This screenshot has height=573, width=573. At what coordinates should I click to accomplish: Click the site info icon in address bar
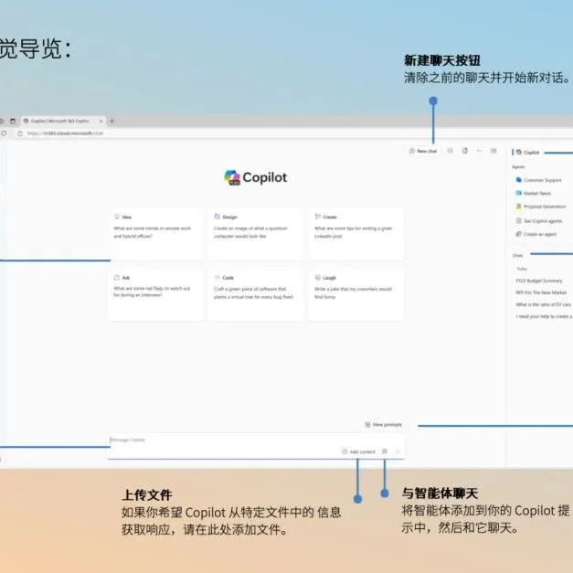pos(20,133)
